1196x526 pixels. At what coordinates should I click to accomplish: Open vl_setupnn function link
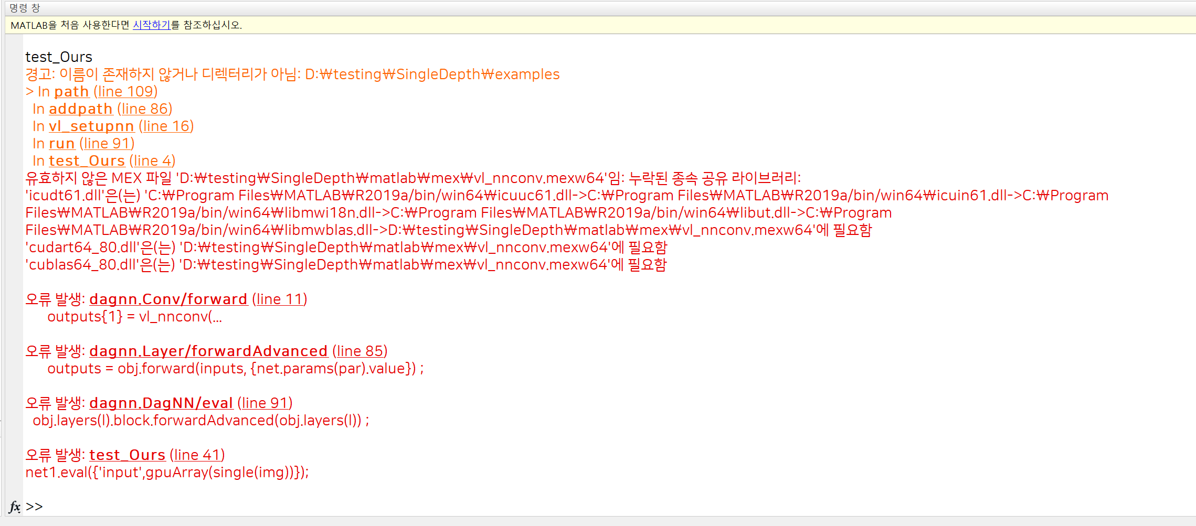coord(91,126)
